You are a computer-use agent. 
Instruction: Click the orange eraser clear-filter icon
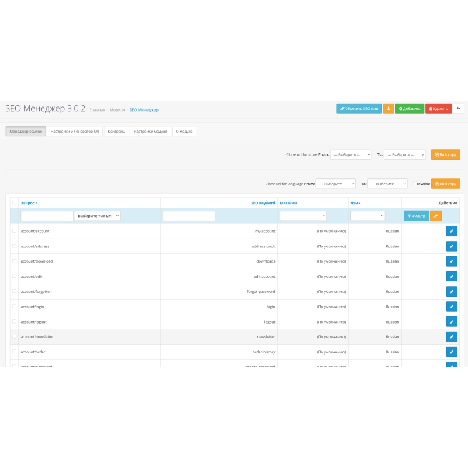[436, 216]
